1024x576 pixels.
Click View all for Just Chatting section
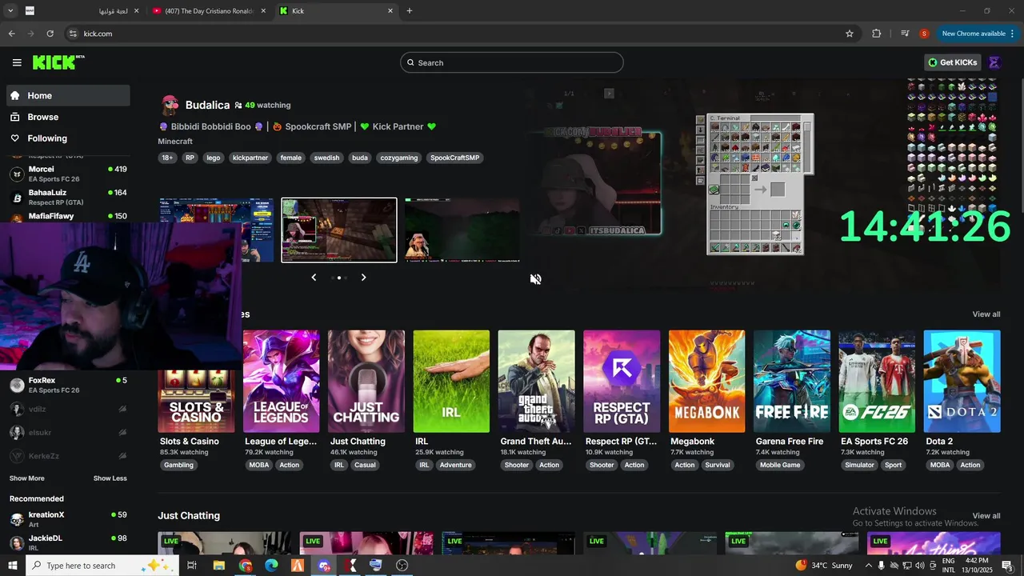pyautogui.click(x=986, y=516)
